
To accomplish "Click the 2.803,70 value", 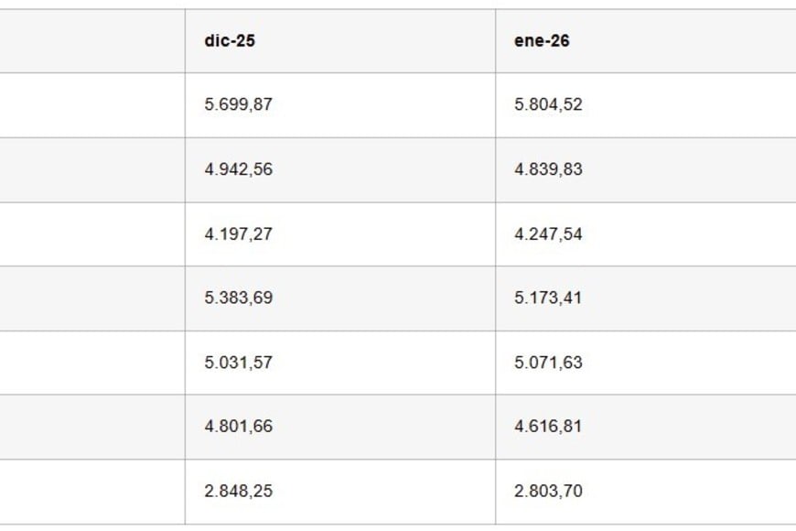I will [x=548, y=491].
